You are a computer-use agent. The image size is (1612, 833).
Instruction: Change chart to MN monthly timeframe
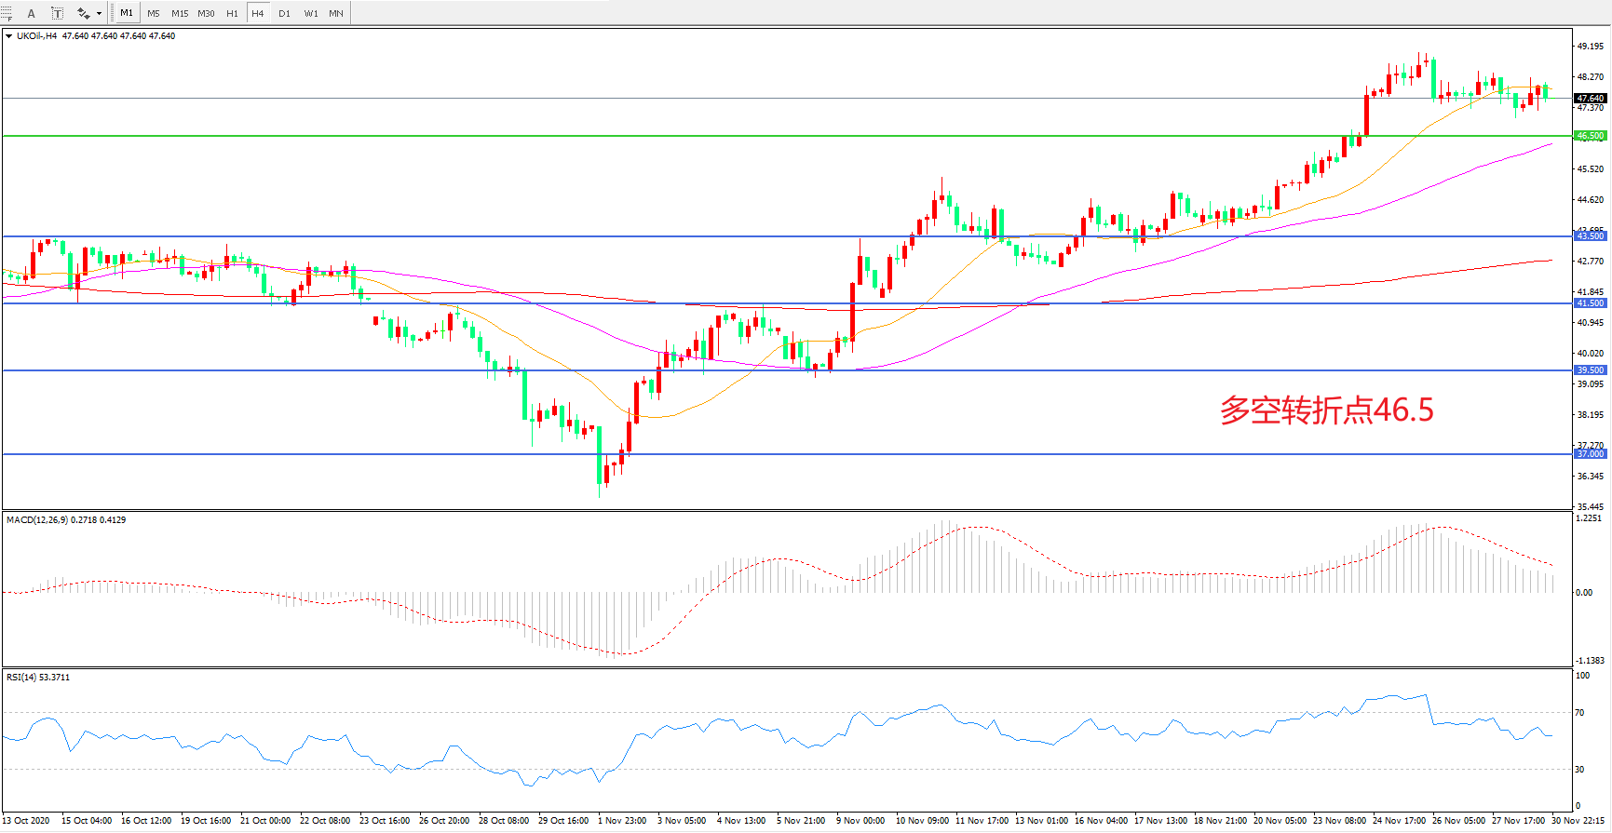pyautogui.click(x=336, y=13)
